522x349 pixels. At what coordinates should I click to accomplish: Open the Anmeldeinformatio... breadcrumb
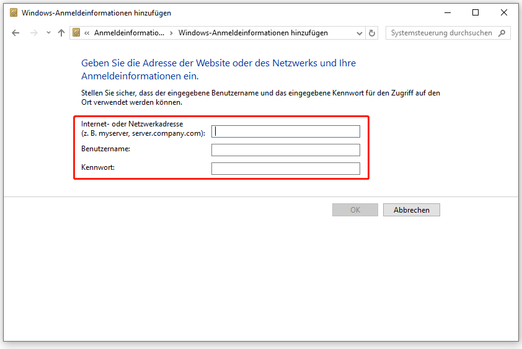click(x=129, y=33)
